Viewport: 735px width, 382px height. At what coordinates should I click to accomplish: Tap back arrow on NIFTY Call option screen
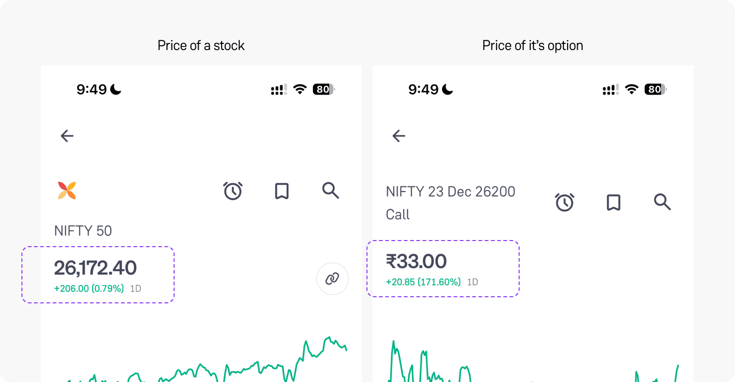click(x=399, y=136)
